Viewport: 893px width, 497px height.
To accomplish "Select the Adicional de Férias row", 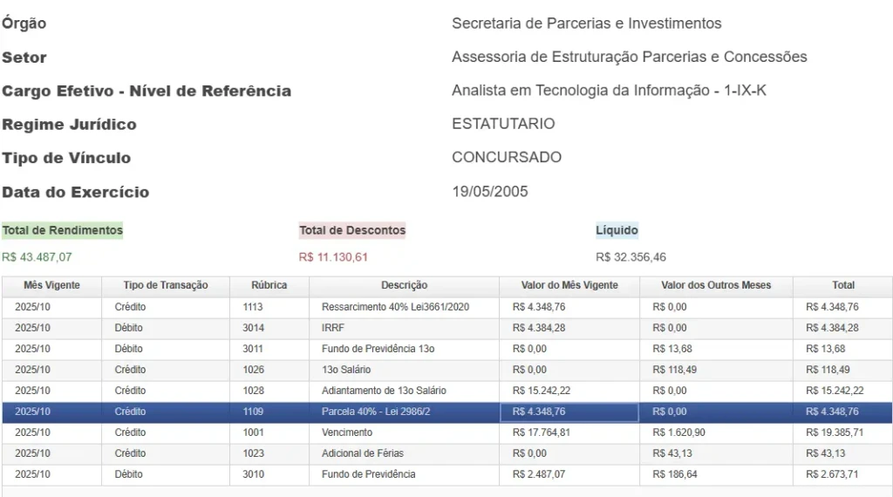I will [363, 453].
